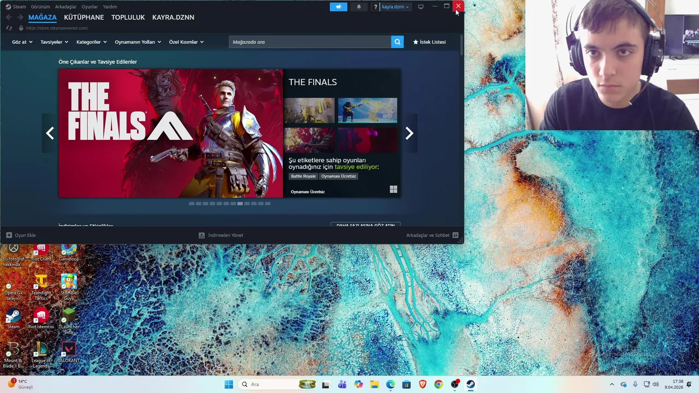
Task: Reload the Steam store page
Action: click(x=9, y=28)
